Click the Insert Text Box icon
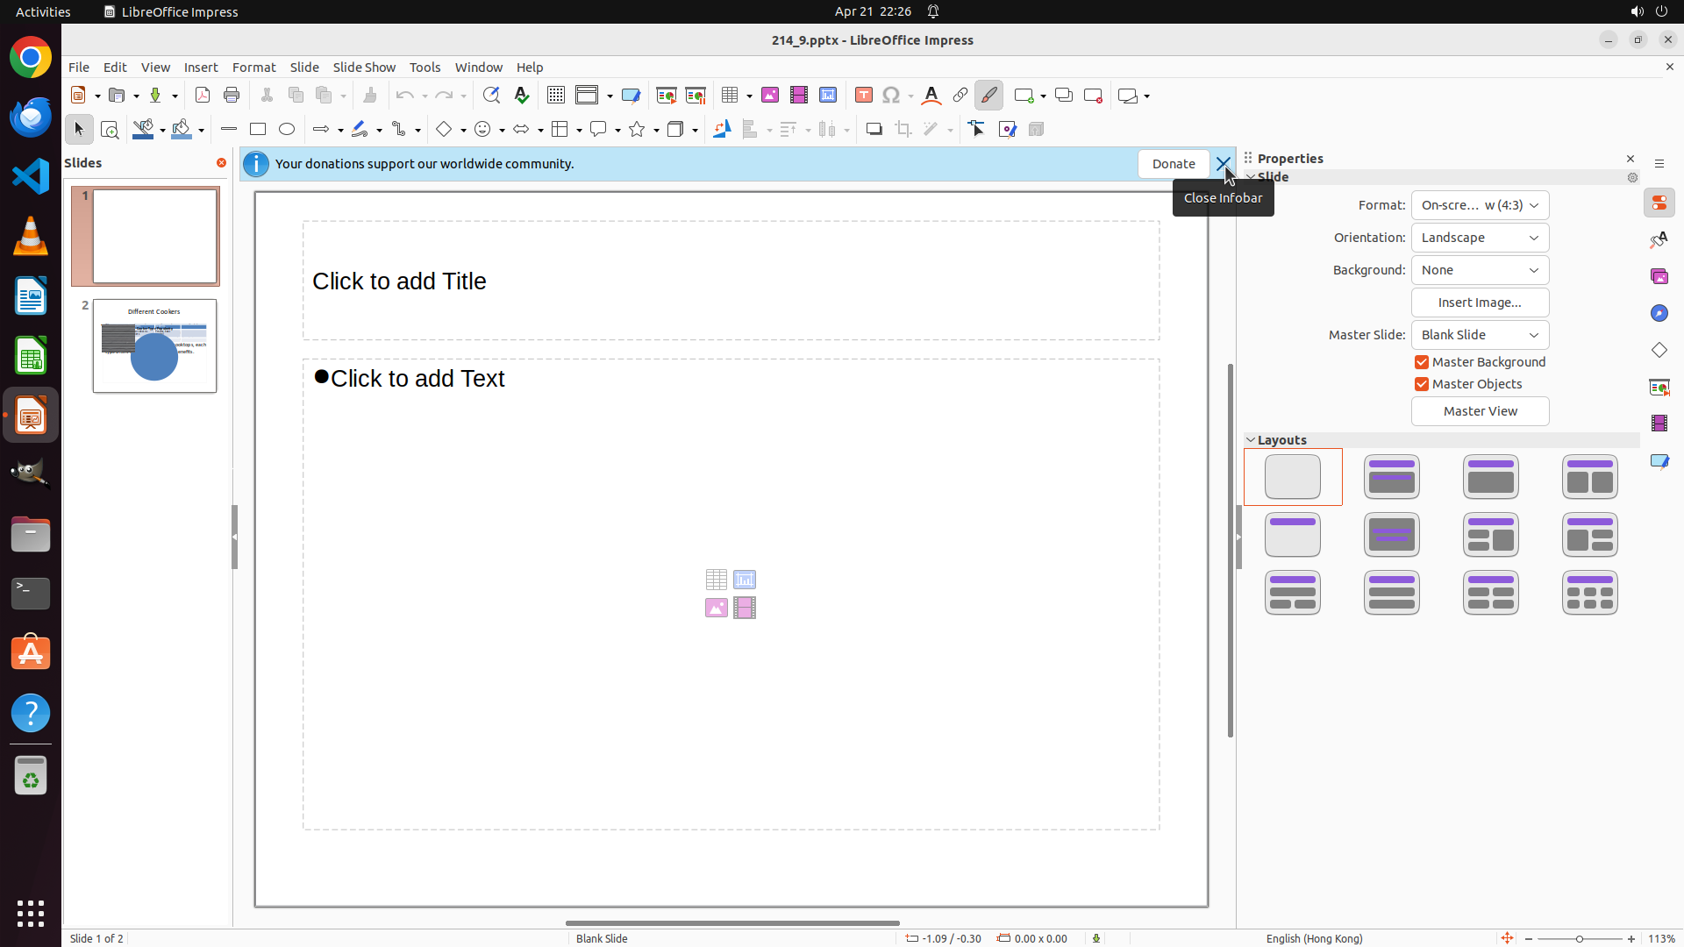This screenshot has height=947, width=1684. coord(864,96)
